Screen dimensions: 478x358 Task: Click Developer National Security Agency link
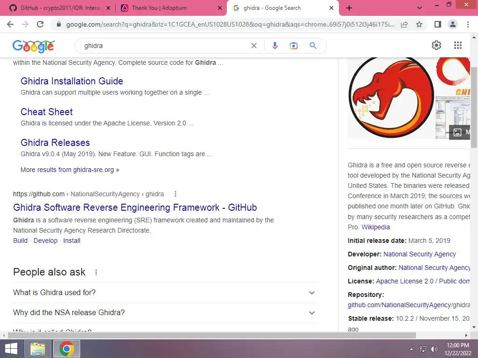tap(420, 254)
